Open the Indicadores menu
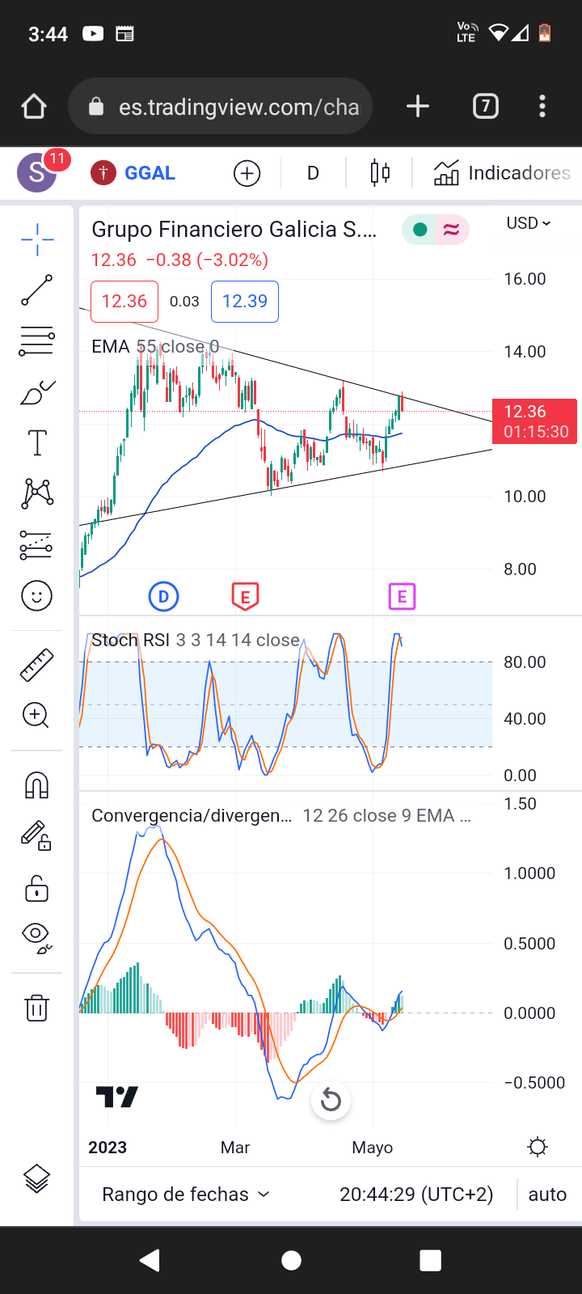This screenshot has width=582, height=1294. [502, 173]
